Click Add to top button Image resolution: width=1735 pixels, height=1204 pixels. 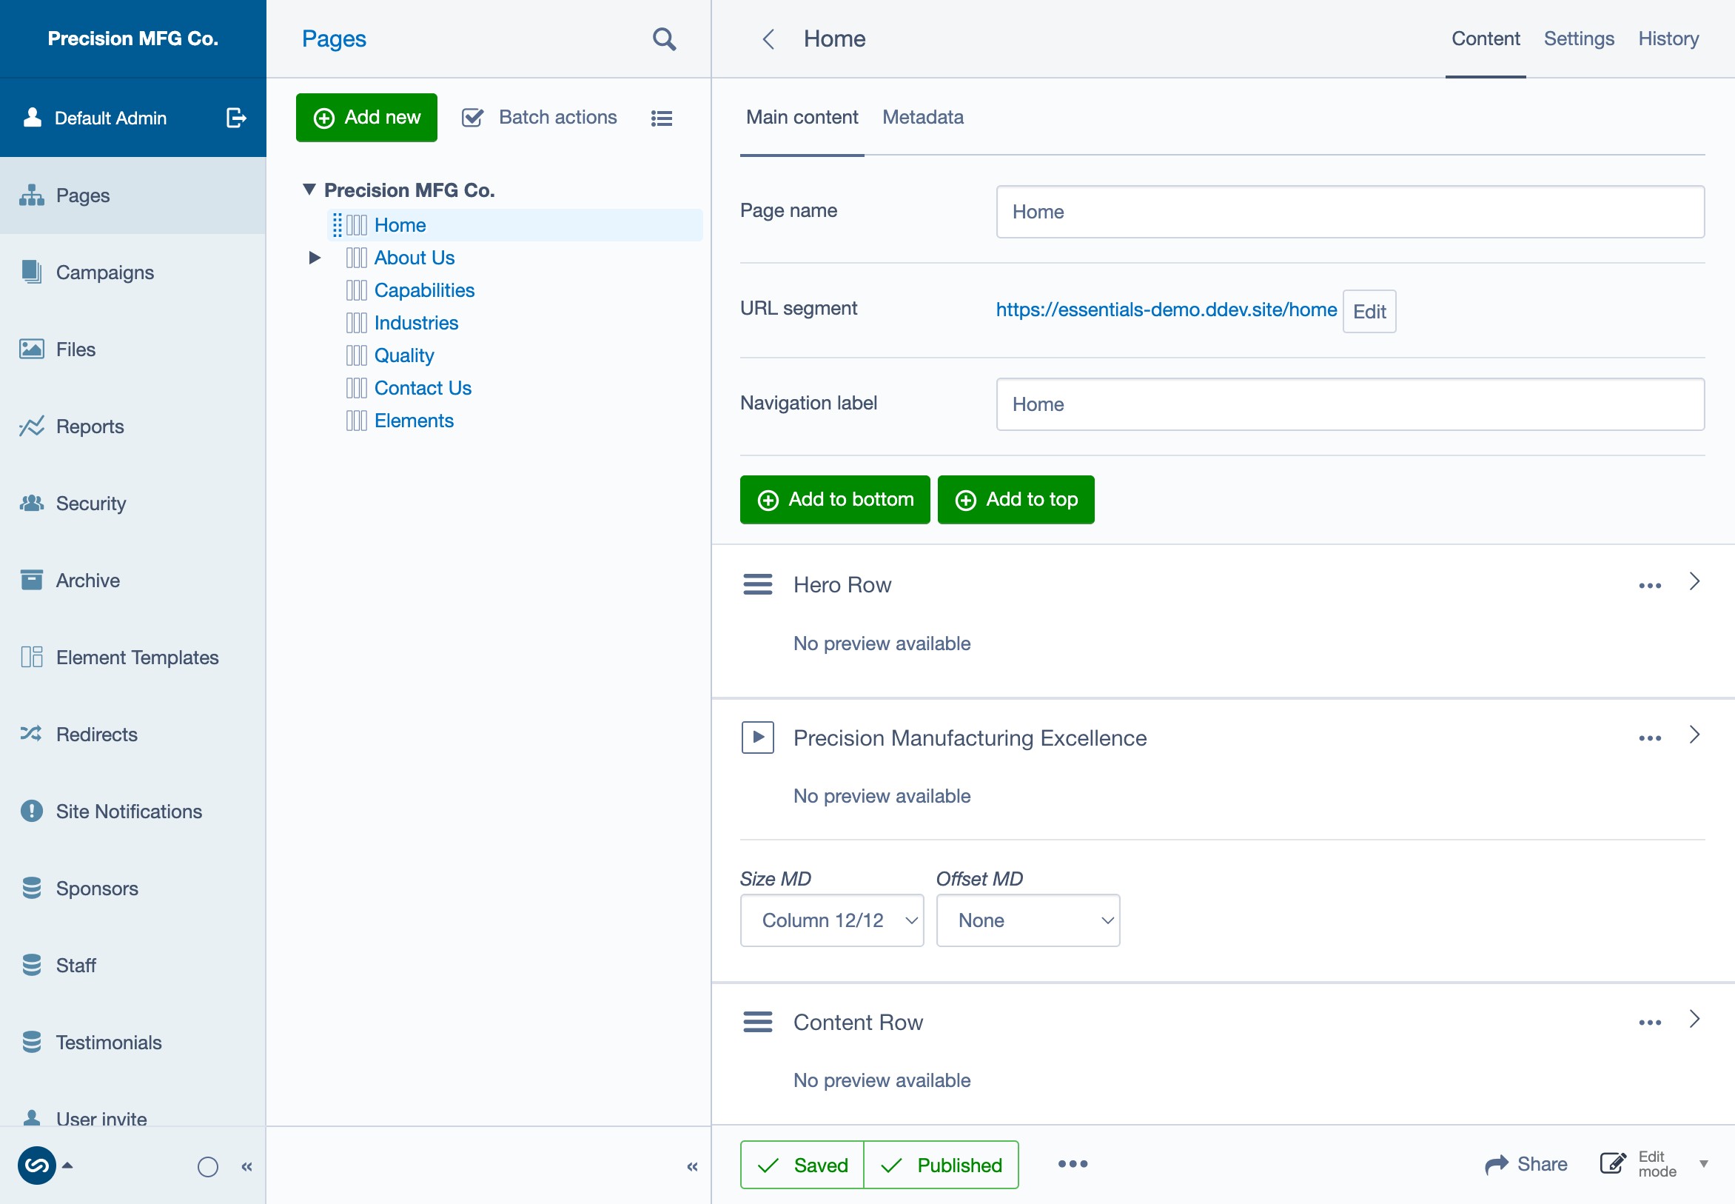(x=1016, y=499)
